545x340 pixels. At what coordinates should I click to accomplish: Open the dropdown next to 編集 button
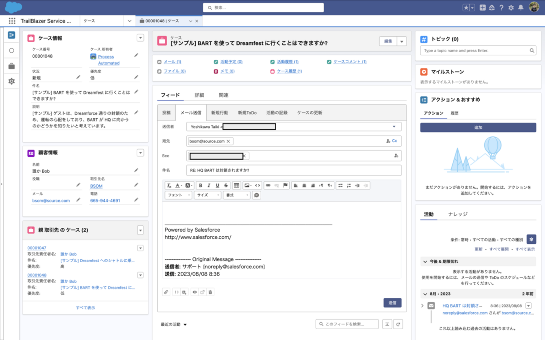click(x=402, y=41)
